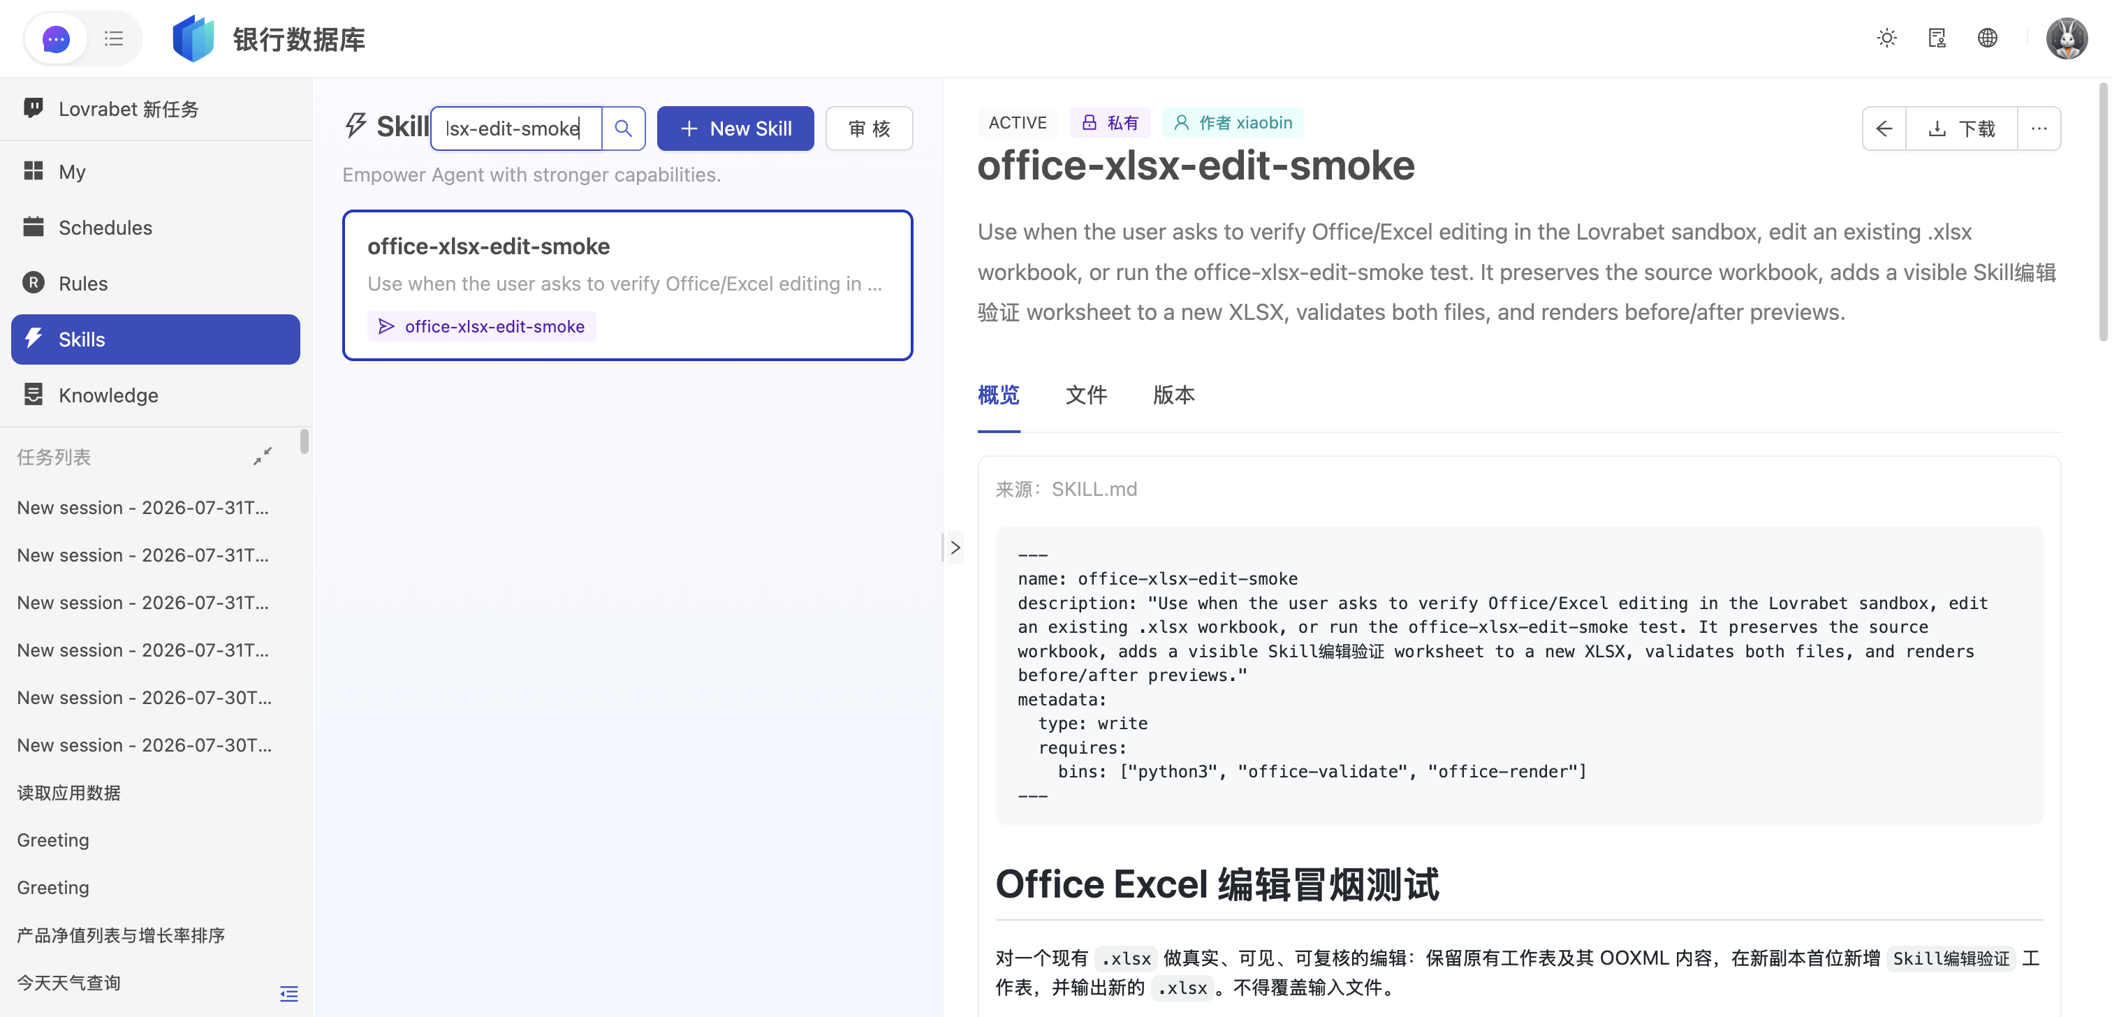The height and width of the screenshot is (1017, 2112).
Task: Change language with the globe icon
Action: tap(1988, 38)
